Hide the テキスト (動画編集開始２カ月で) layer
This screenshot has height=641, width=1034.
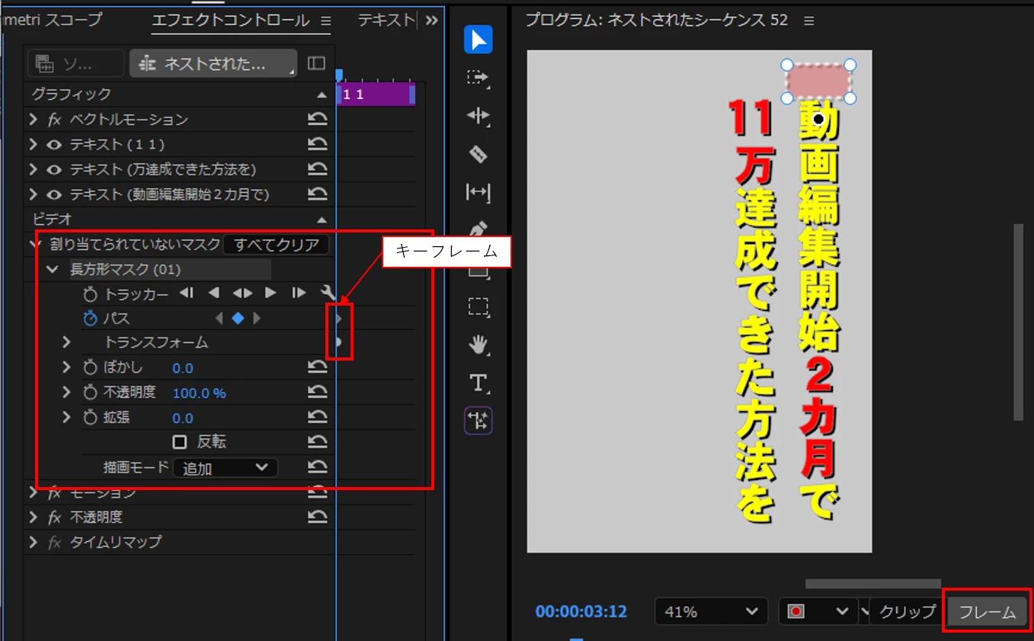pyautogui.click(x=54, y=194)
